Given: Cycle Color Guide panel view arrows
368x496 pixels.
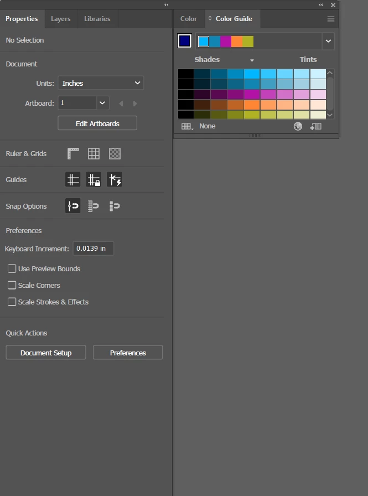Looking at the screenshot, I should tap(210, 18).
